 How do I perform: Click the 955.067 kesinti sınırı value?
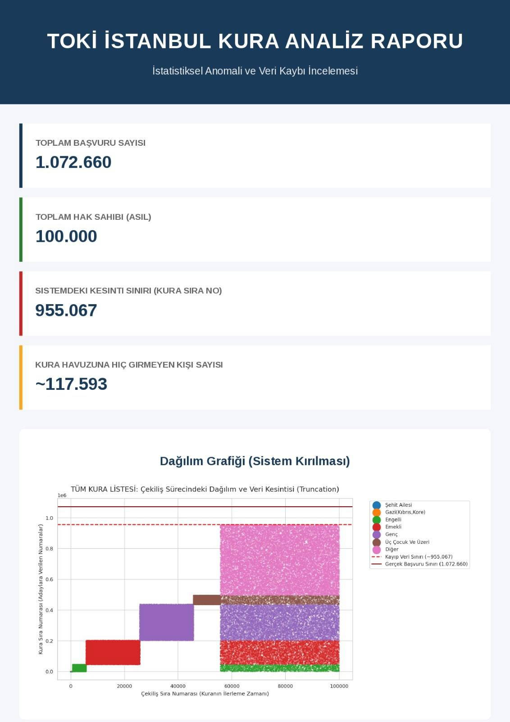pos(66,310)
